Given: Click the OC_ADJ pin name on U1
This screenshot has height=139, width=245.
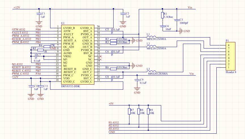Looking at the screenshot, I should click(x=69, y=47).
